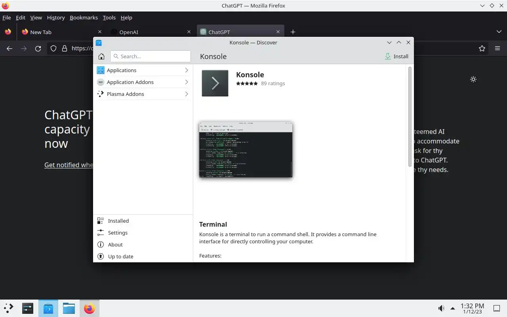507x317 pixels.
Task: Open the Edit menu in Firefox
Action: 21,17
